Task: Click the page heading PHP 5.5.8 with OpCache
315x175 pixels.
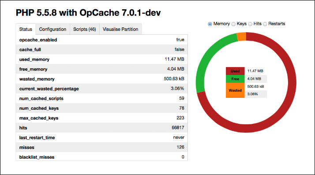Action: [x=88, y=13]
